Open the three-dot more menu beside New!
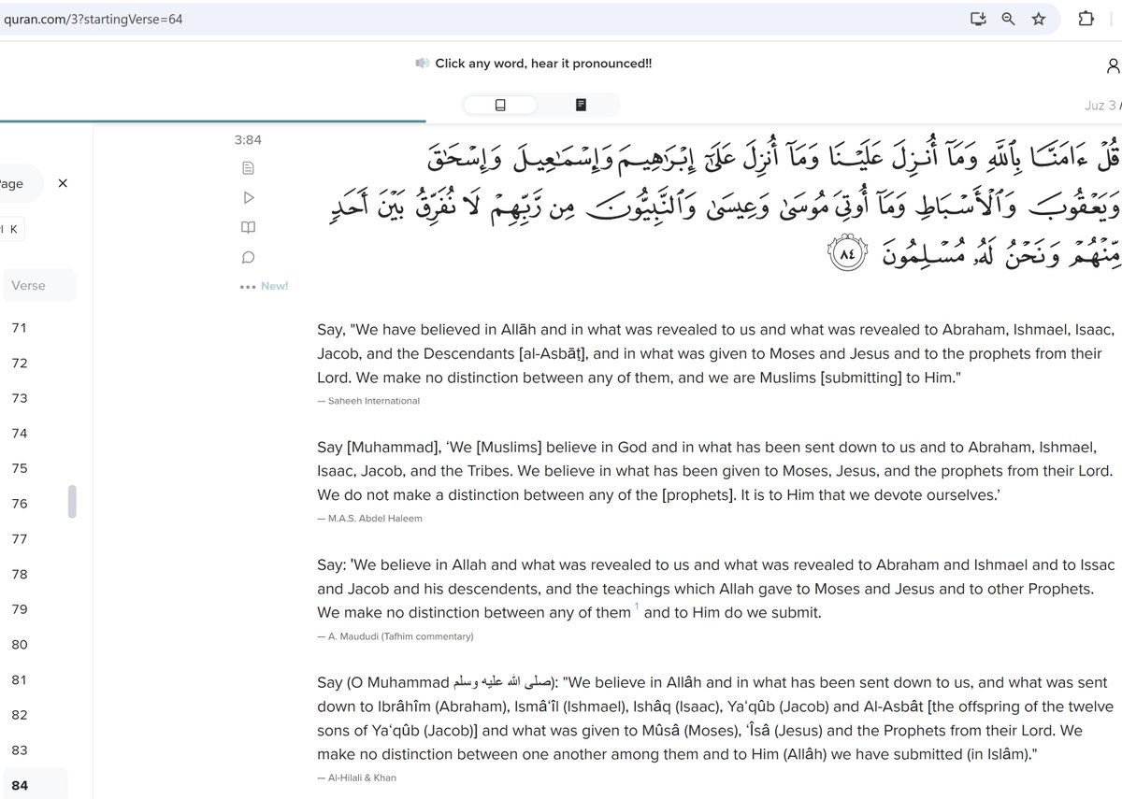The height and width of the screenshot is (799, 1122). (247, 287)
